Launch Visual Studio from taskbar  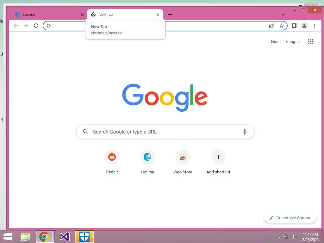coord(65,237)
